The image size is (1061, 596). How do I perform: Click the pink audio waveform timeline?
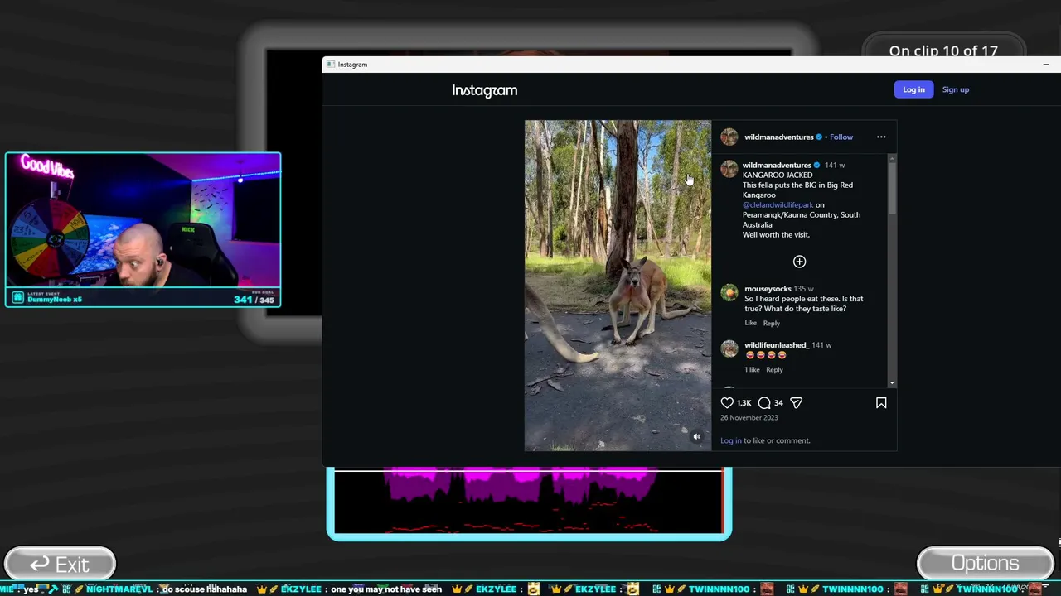[529, 502]
